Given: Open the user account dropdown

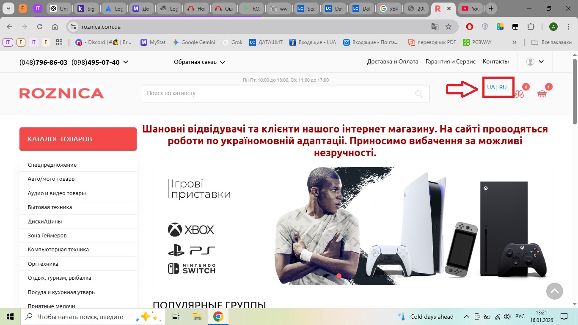Looking at the screenshot, I should [x=535, y=61].
